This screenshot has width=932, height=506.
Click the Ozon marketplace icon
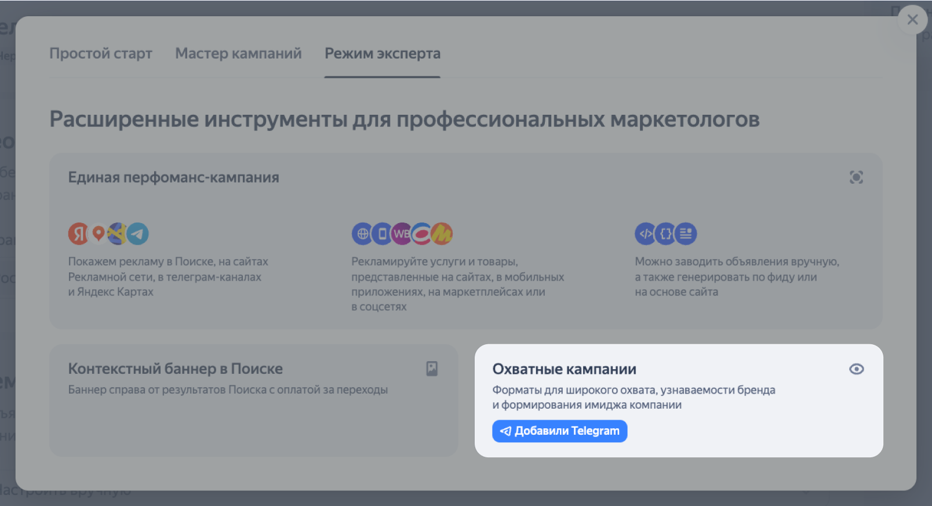click(421, 234)
